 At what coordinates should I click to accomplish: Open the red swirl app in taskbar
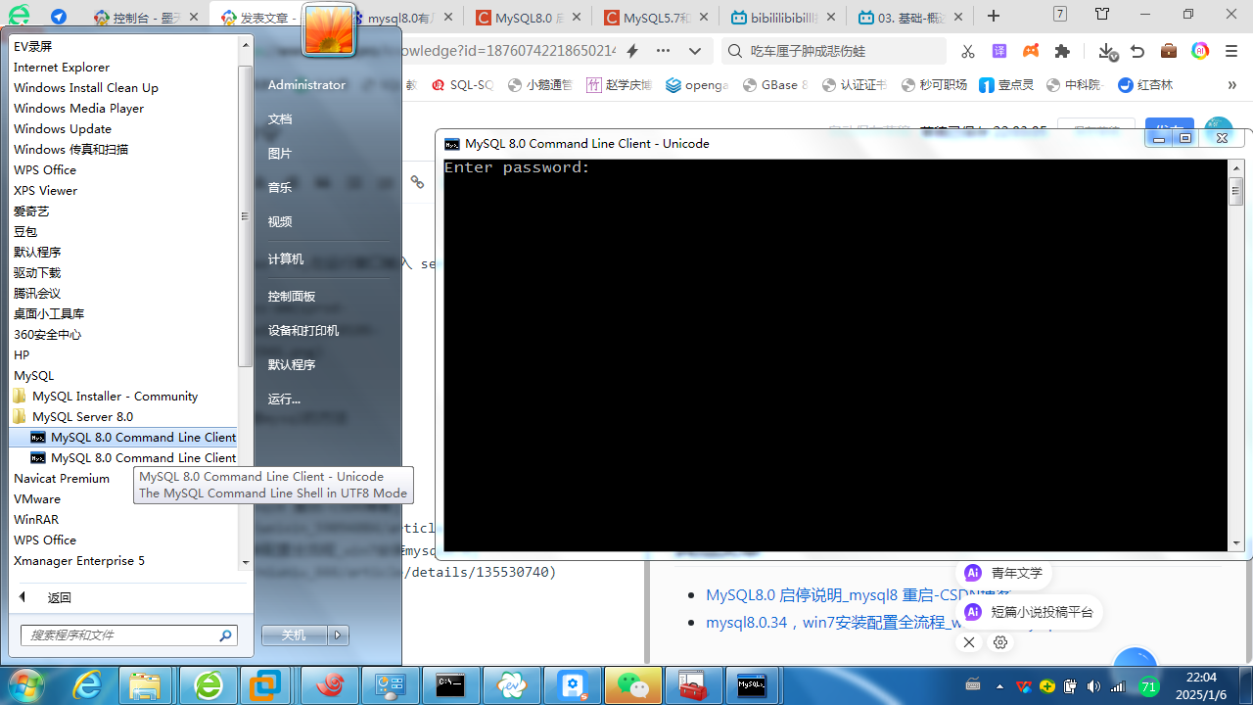[331, 686]
